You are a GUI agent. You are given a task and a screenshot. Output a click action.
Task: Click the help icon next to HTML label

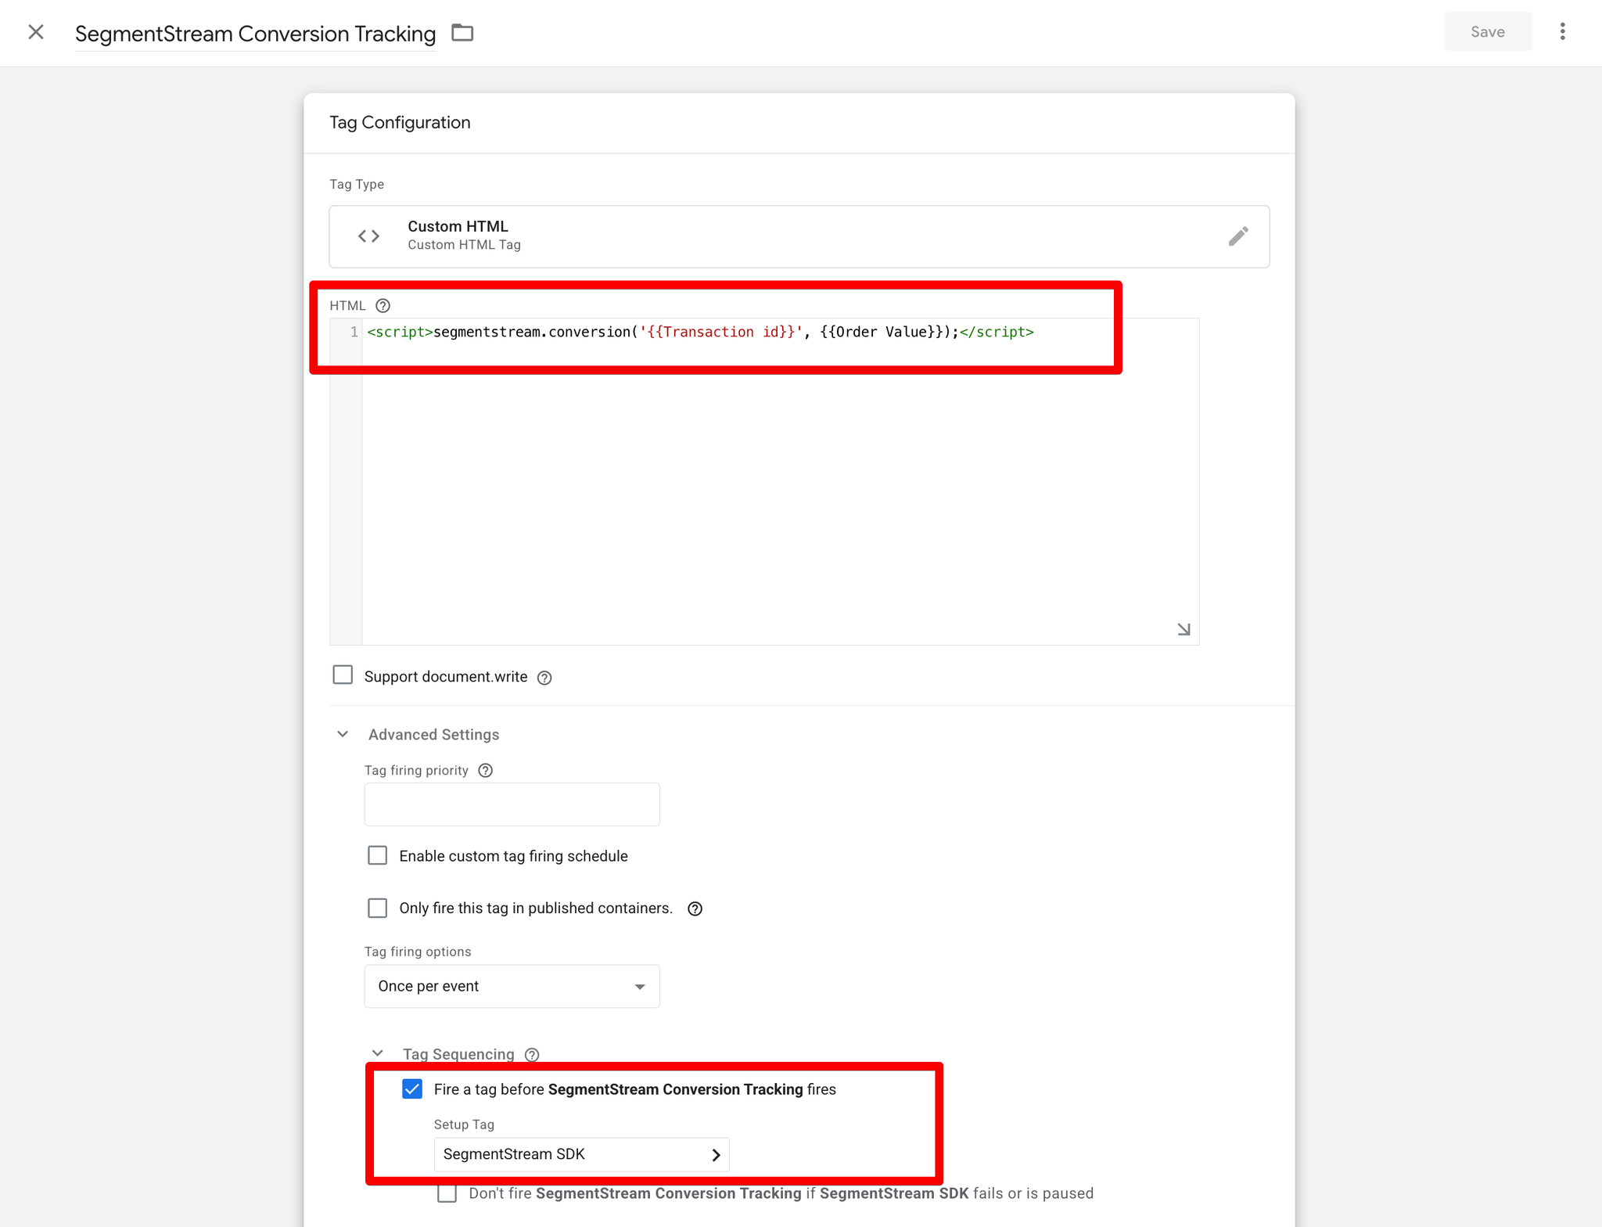point(383,306)
